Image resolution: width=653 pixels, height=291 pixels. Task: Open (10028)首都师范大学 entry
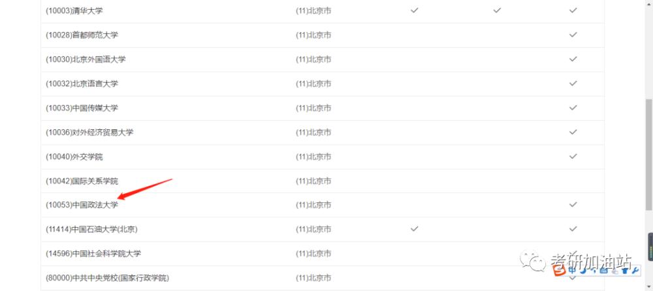point(82,35)
